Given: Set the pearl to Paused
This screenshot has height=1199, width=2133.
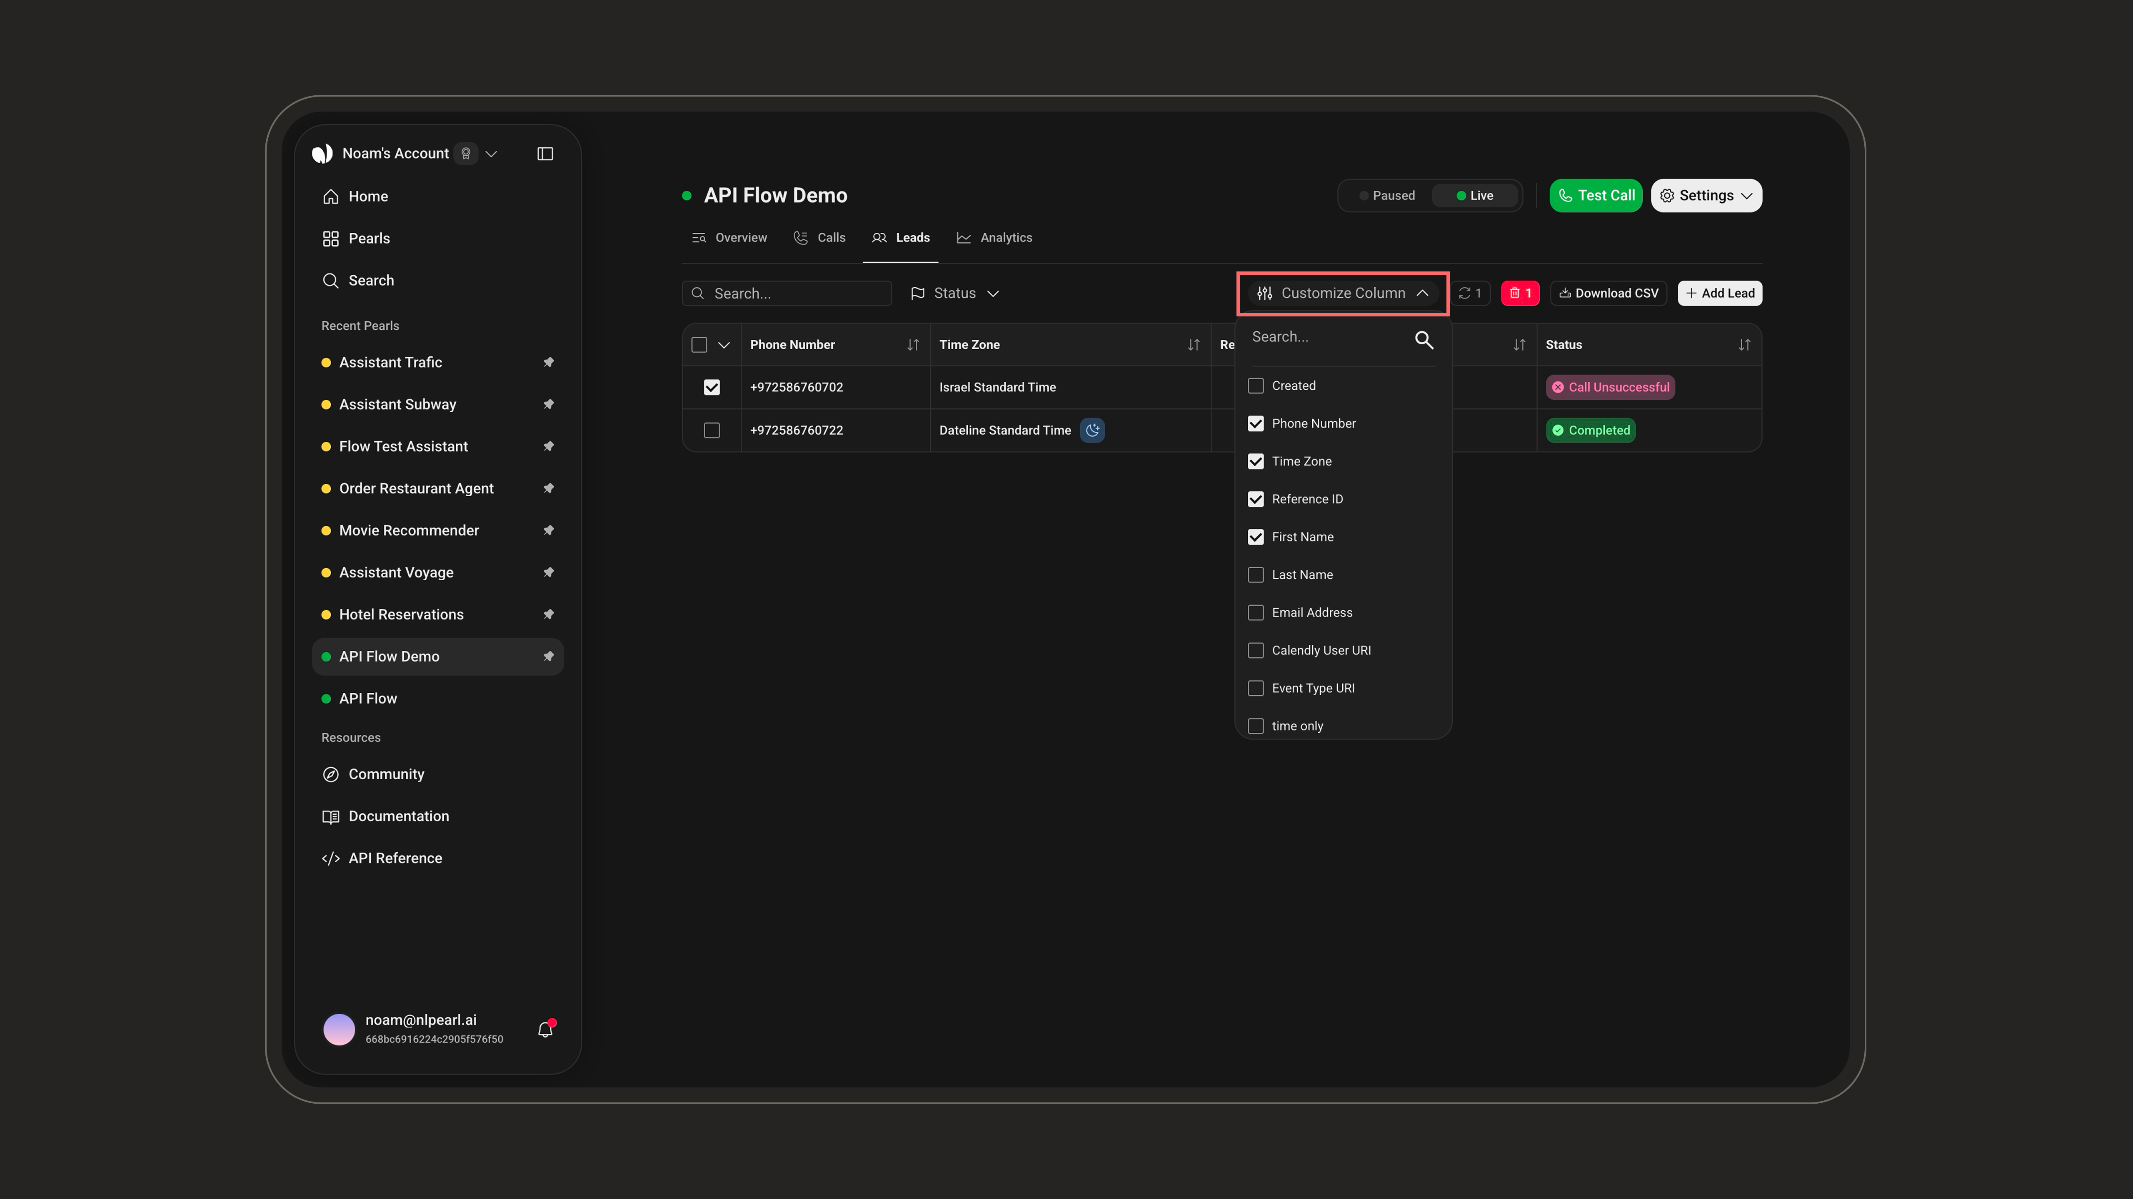Looking at the screenshot, I should point(1387,196).
